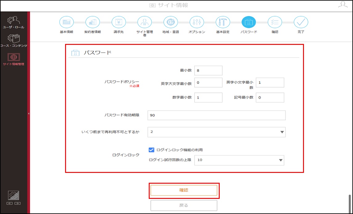Click the 確認 checklist step icon
This screenshot has height=214, width=353.
[x=275, y=22]
